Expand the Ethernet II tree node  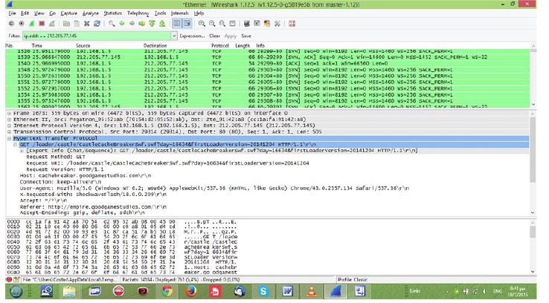pos(10,120)
